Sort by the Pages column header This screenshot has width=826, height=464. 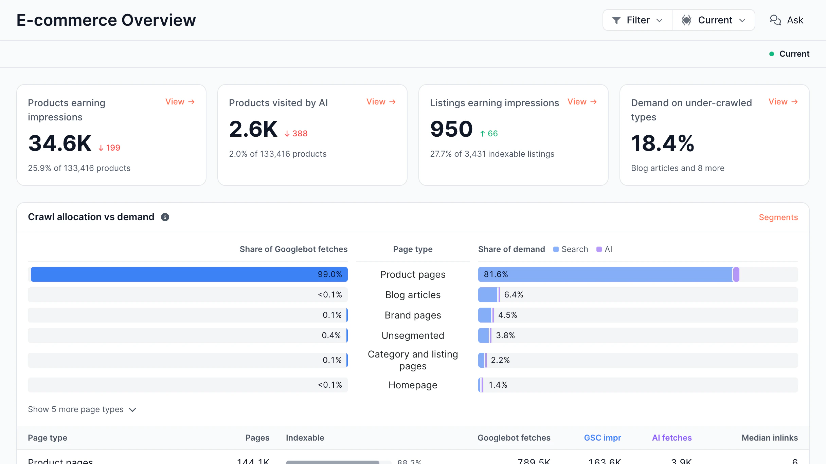tap(257, 438)
